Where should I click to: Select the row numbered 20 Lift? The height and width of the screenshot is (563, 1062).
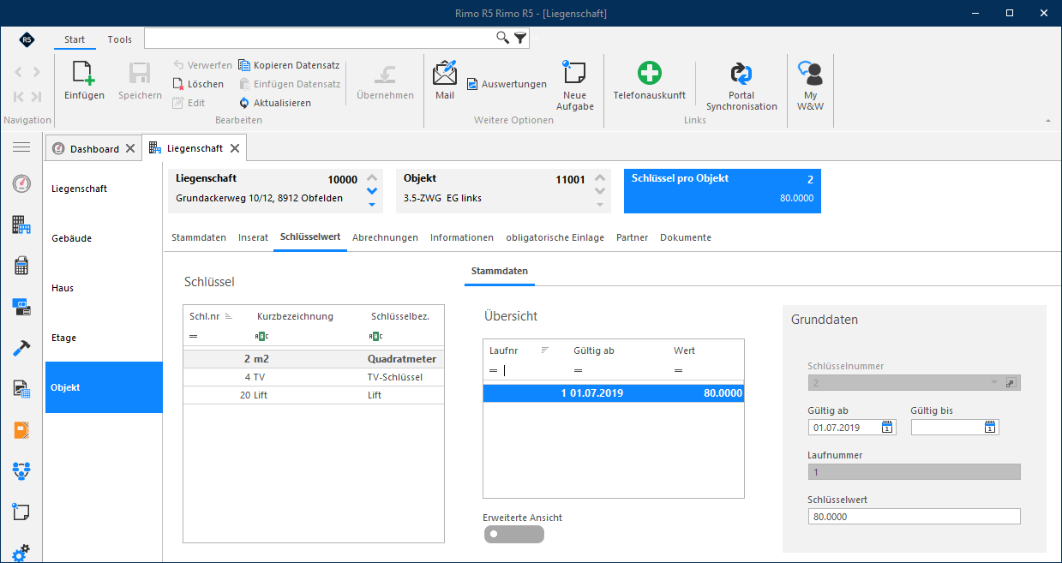(x=314, y=395)
